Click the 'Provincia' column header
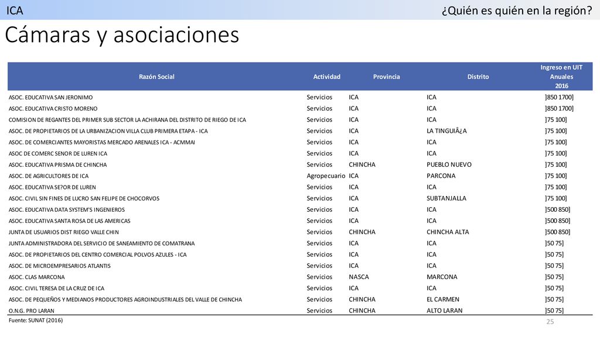 click(x=387, y=77)
